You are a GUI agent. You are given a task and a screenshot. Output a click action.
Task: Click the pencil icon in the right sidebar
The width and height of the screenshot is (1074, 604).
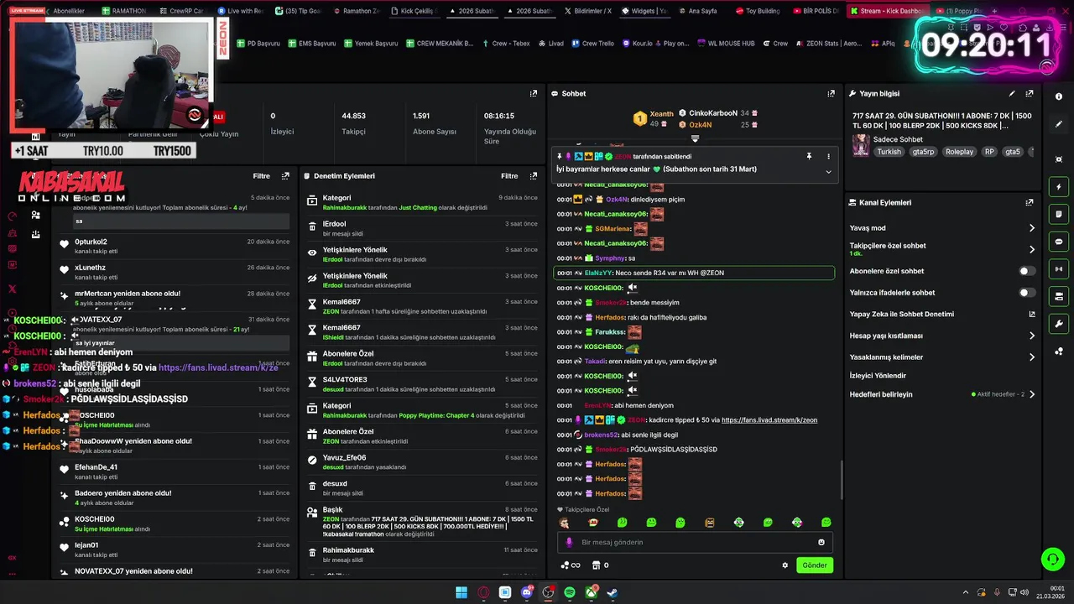1059,124
